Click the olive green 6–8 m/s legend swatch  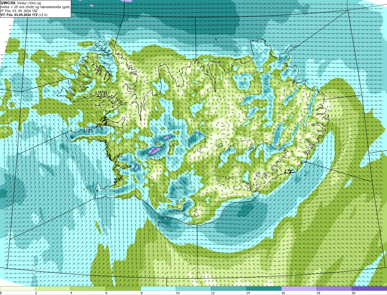[x=123, y=289]
